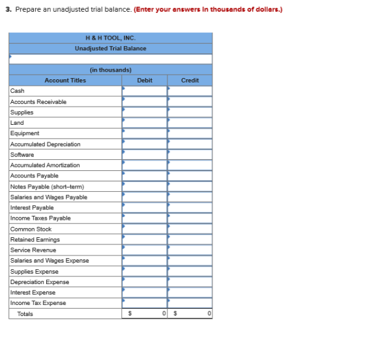Viewport: 365px width, 340px height.
Task: Select the Interest Payable credit field
Action: [190, 208]
